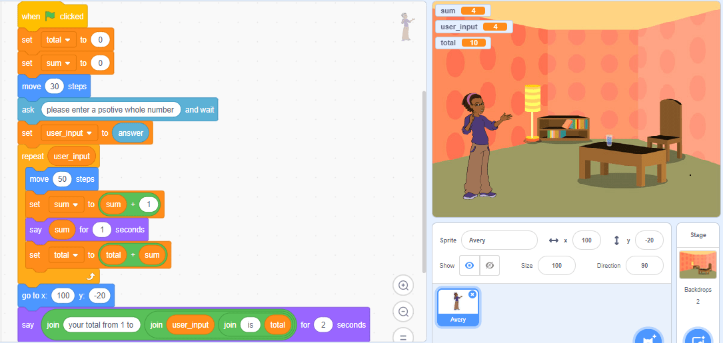Click the repeat loop arrow icon

(x=91, y=275)
